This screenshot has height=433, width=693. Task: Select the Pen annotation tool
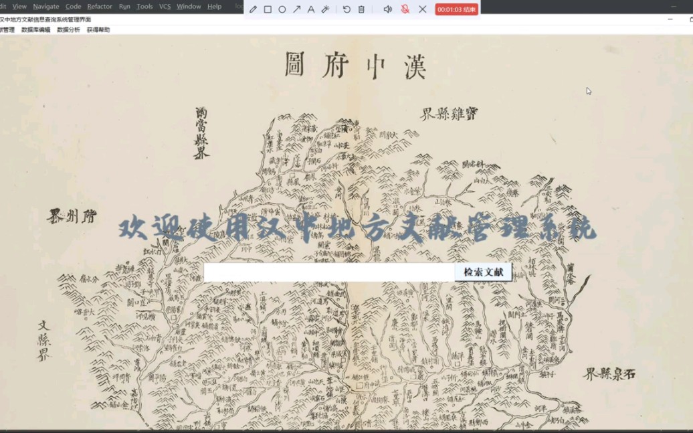click(x=253, y=9)
